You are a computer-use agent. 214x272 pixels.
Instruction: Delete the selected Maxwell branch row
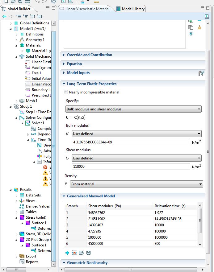pos(74,253)
